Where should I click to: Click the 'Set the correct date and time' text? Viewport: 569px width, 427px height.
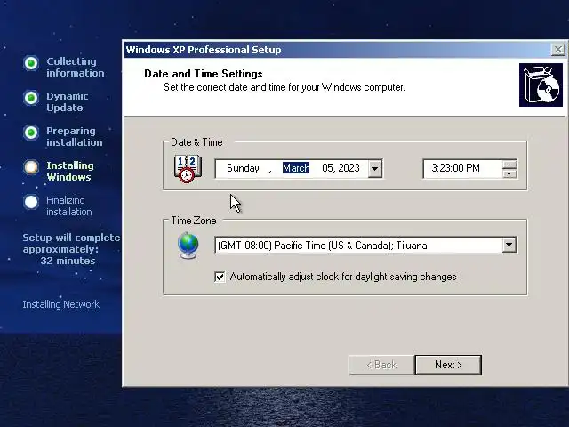284,87
